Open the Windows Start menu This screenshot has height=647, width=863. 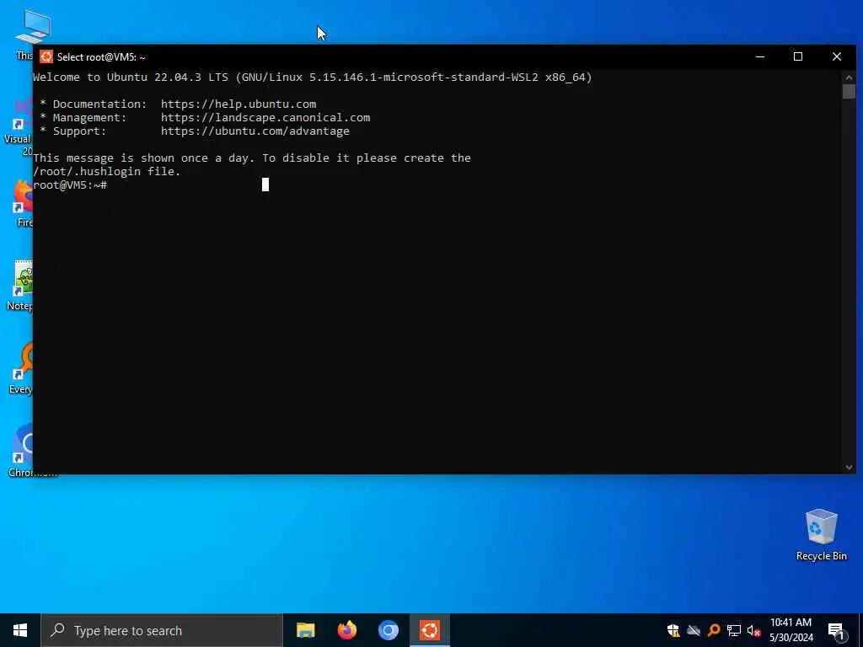20,630
